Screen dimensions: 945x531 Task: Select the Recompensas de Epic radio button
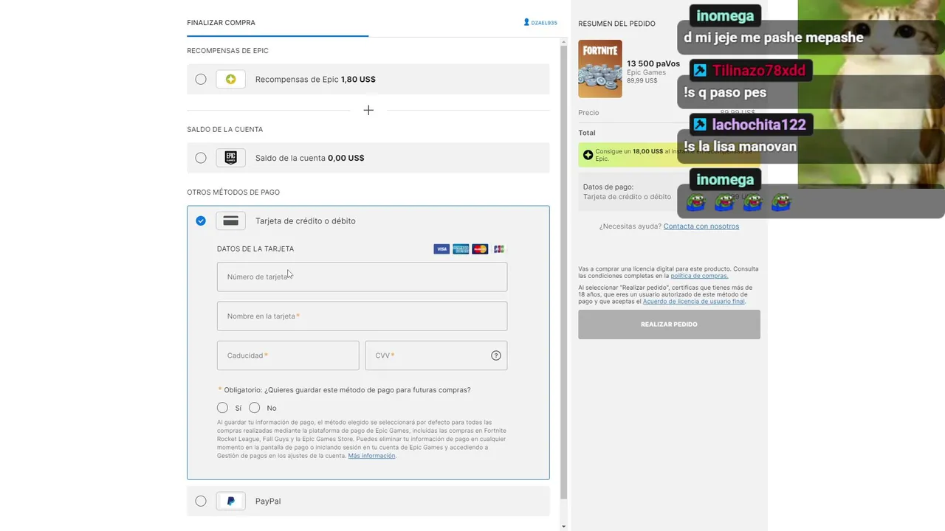tap(201, 79)
